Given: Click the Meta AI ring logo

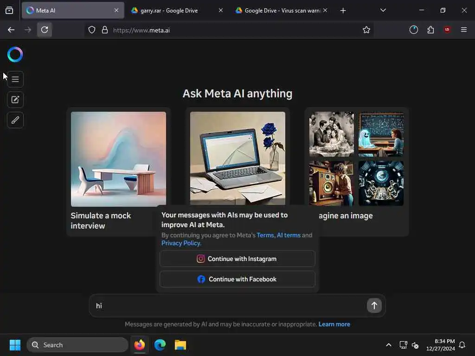Looking at the screenshot, I should pyautogui.click(x=15, y=55).
